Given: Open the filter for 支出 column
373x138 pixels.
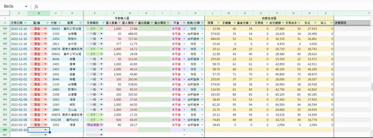Looking at the screenshot, I should 315,23.
